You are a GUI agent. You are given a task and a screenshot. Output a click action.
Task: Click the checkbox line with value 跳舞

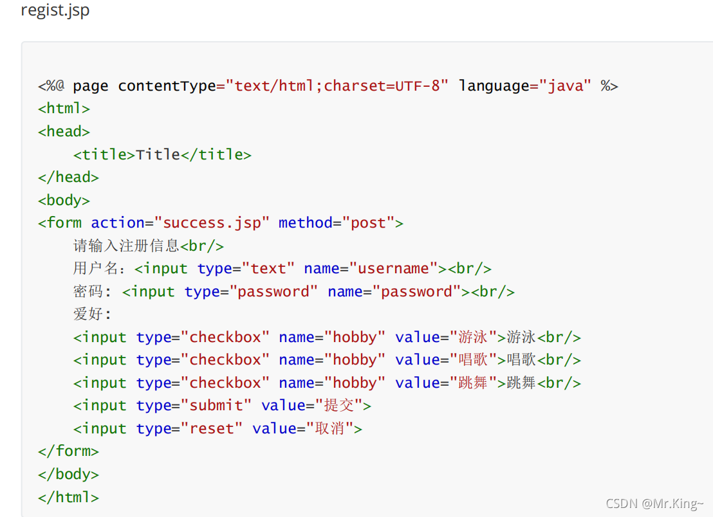(327, 383)
